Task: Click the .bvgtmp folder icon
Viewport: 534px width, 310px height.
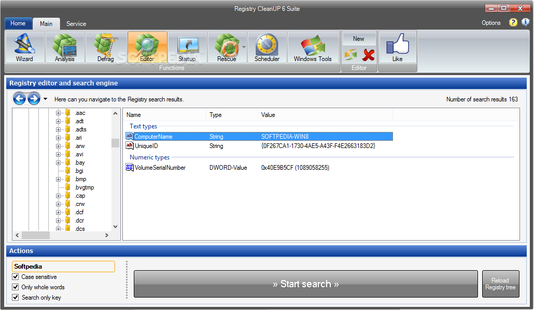Action: (68, 187)
